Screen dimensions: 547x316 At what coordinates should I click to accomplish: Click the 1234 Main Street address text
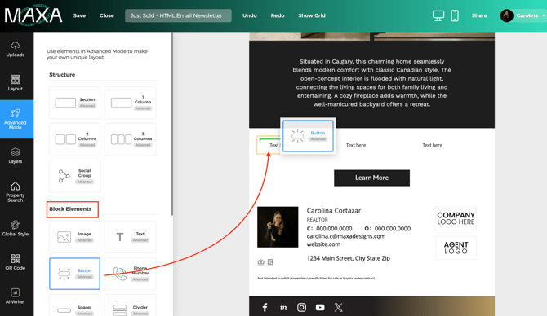pyautogui.click(x=348, y=258)
